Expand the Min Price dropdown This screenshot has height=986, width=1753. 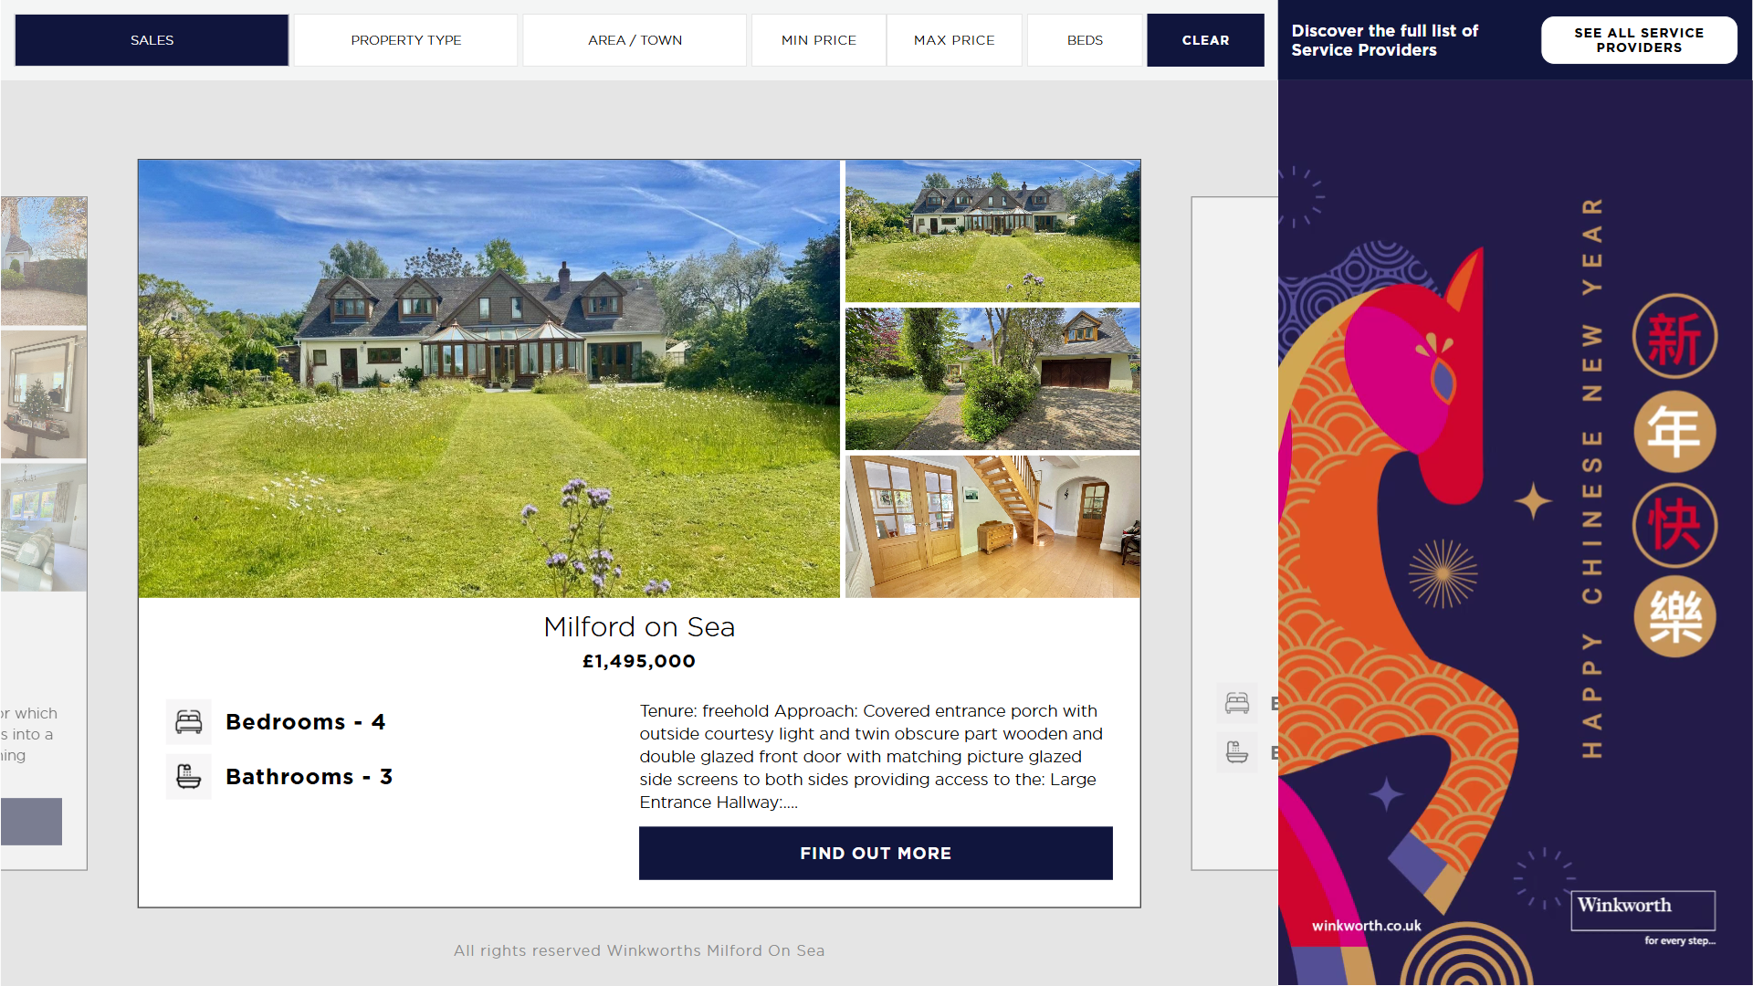point(819,40)
